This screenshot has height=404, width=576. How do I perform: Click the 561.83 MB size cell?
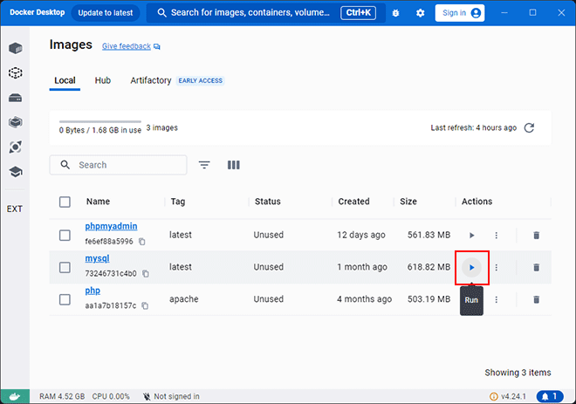click(x=429, y=235)
